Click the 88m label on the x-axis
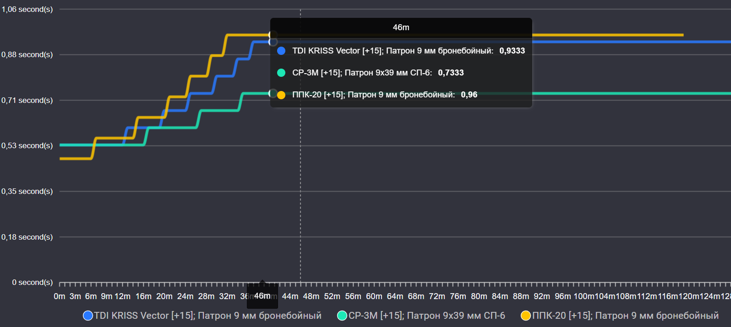731x327 pixels. (x=521, y=296)
